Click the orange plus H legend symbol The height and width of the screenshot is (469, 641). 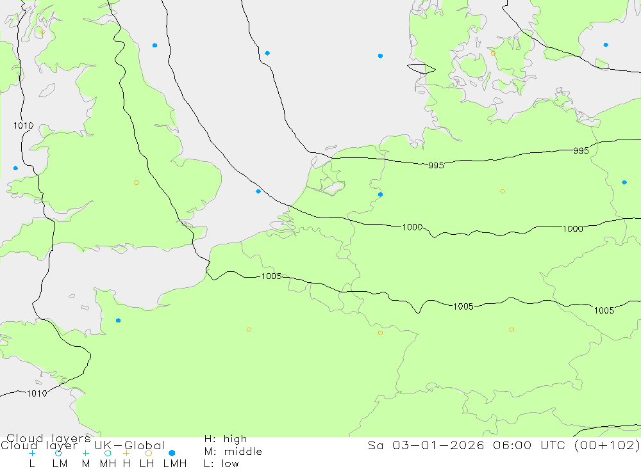tap(126, 453)
